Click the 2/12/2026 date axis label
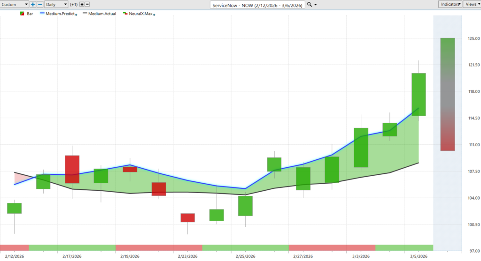This screenshot has height=261, width=481. pyautogui.click(x=15, y=256)
